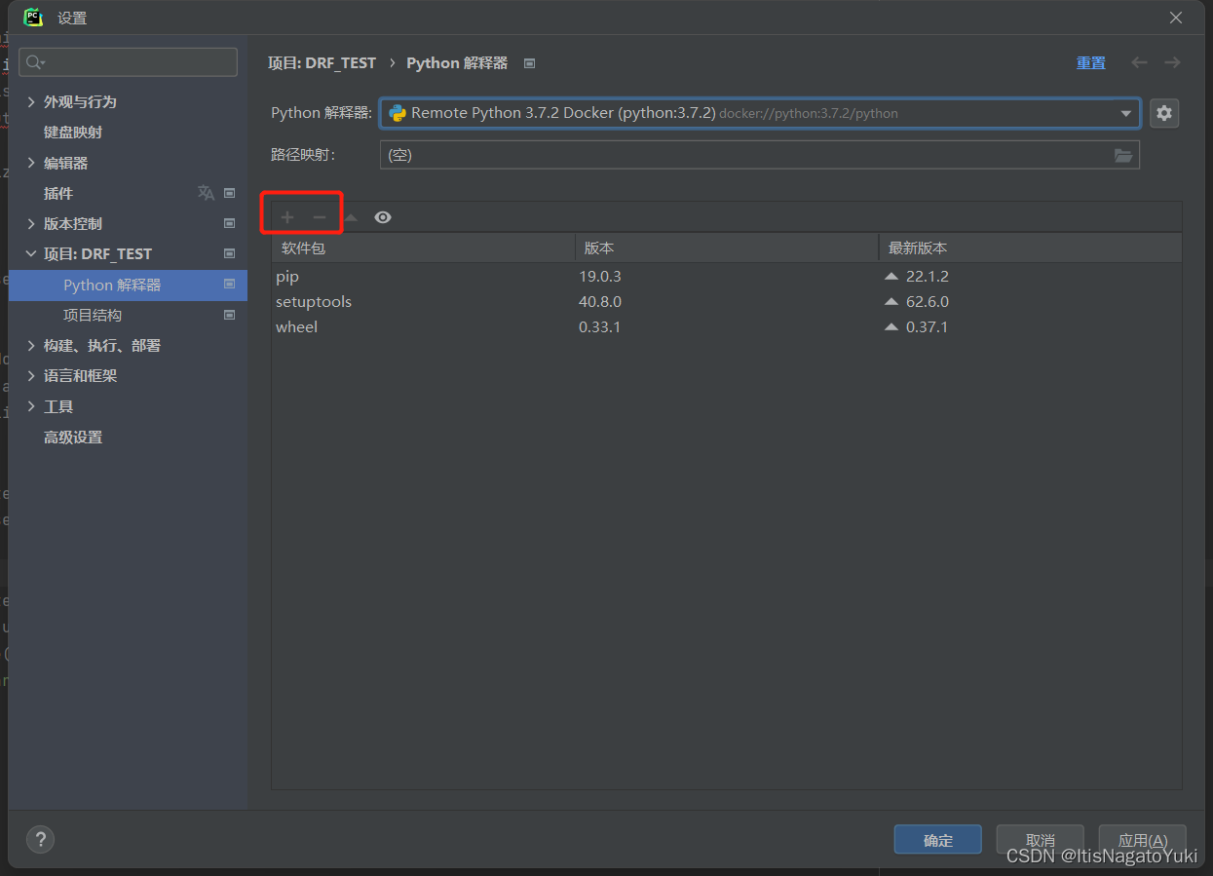Click the Project: DRF_TEST breadcrumb
This screenshot has width=1213, height=876.
click(x=322, y=62)
